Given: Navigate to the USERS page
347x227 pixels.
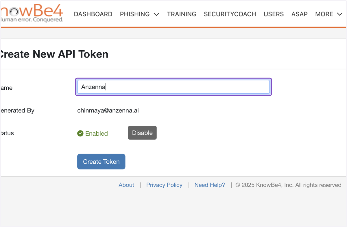Looking at the screenshot, I should coord(274,14).
